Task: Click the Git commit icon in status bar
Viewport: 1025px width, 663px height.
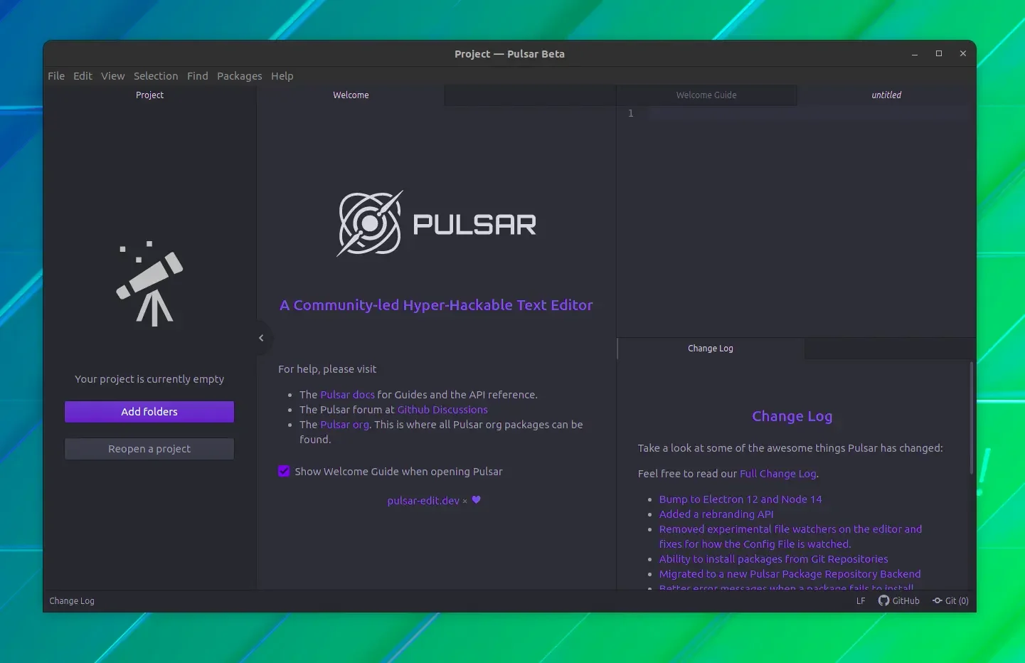Action: click(938, 600)
